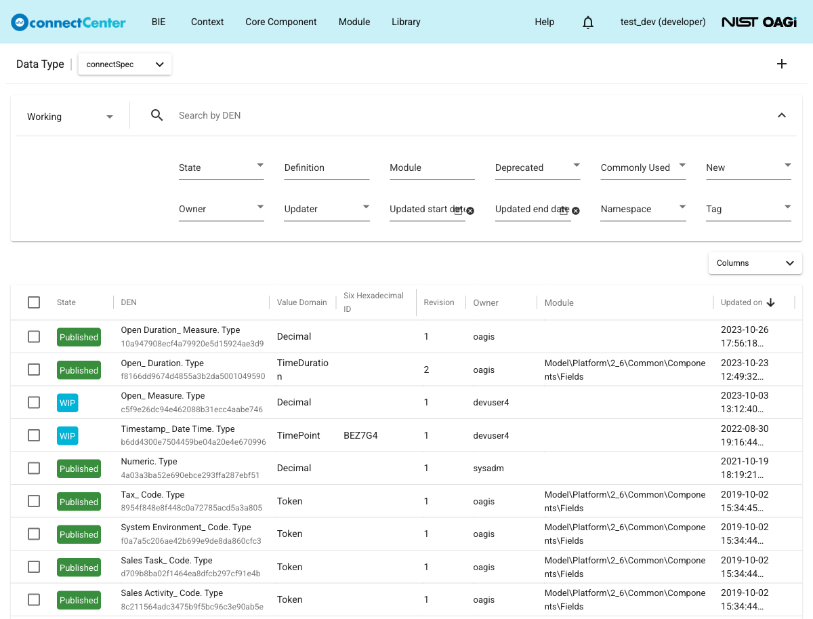
Task: Open the Library menu
Action: 406,22
